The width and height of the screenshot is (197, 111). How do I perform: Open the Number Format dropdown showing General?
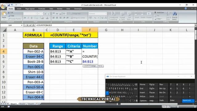click(x=106, y=14)
